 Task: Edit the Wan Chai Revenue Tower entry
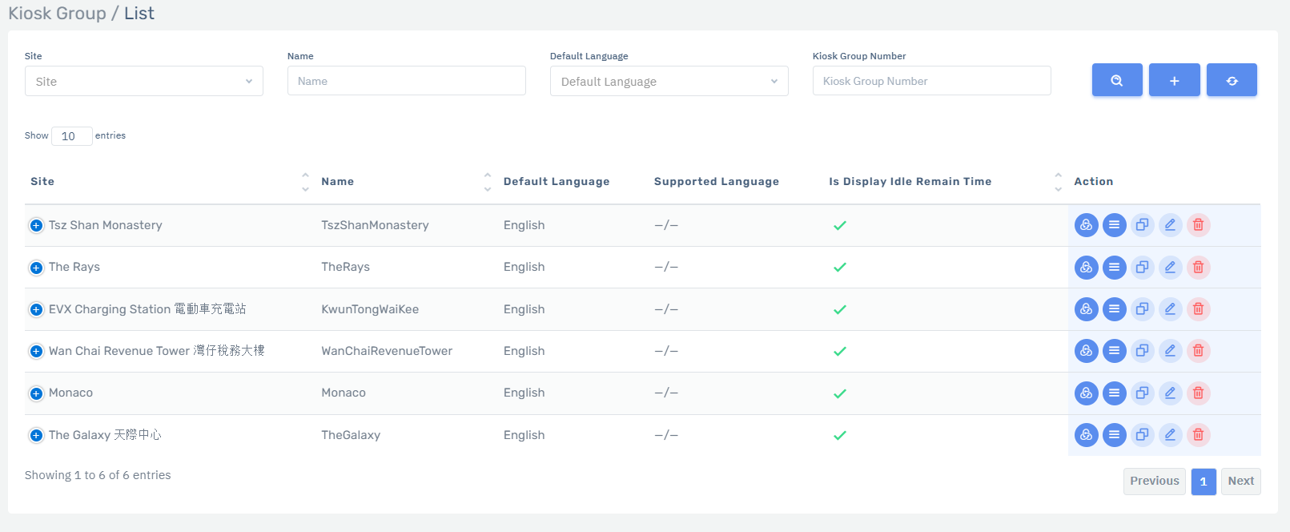click(x=1170, y=351)
